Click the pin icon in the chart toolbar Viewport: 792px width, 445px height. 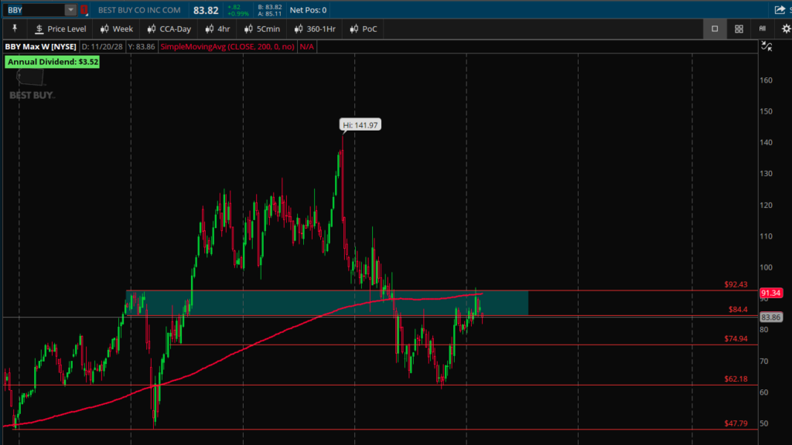pos(13,29)
